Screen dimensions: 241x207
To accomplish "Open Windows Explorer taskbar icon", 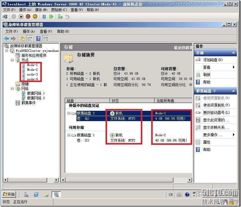I will click(x=46, y=195).
